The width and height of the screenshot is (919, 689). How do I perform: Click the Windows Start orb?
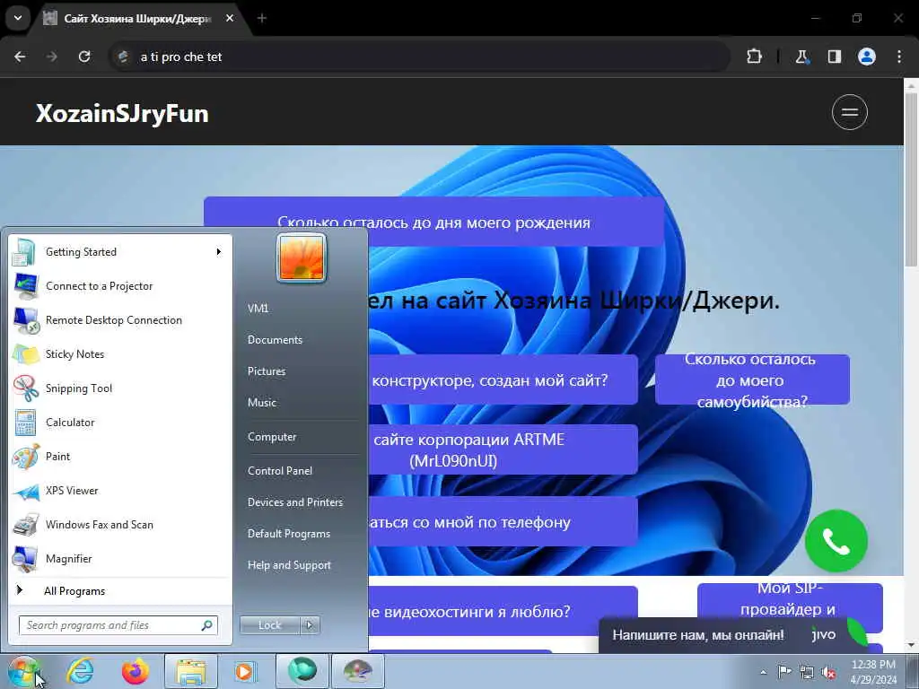23,671
